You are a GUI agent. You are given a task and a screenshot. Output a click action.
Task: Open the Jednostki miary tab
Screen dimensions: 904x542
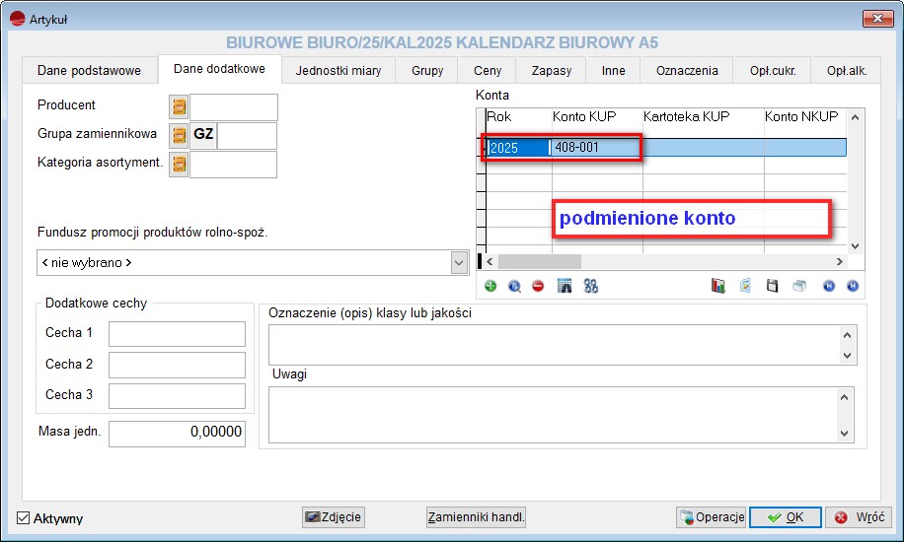point(338,71)
